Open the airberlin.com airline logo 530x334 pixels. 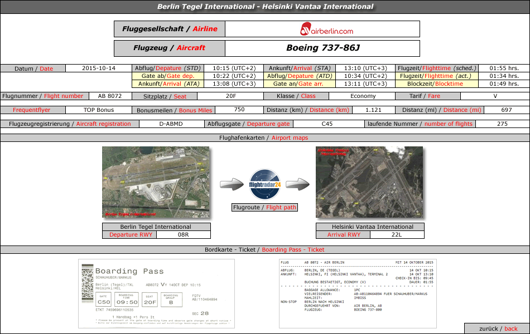pos(326,29)
